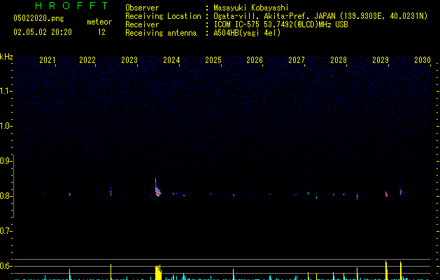
Task: Click the 1.0 kHz axis label
Action: tap(6, 126)
